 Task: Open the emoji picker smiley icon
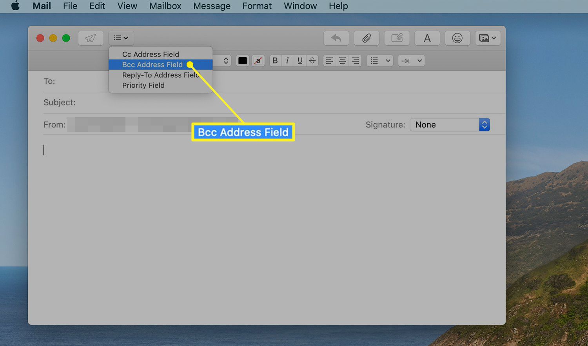click(x=457, y=38)
